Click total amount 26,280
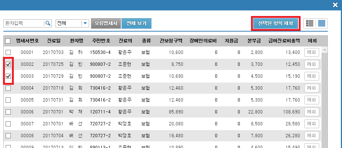The height and width of the screenshot is (148, 342). 293,136
